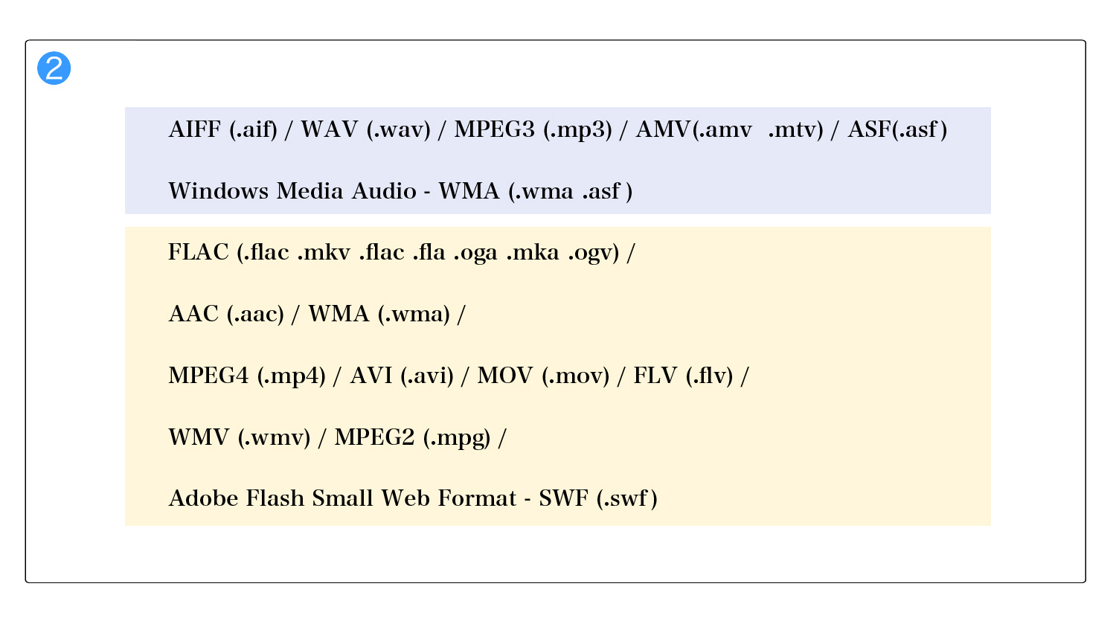Image resolution: width=1116 pixels, height=630 pixels.
Task: Click WMA (.wma) in the yellow block
Action: pos(379,315)
